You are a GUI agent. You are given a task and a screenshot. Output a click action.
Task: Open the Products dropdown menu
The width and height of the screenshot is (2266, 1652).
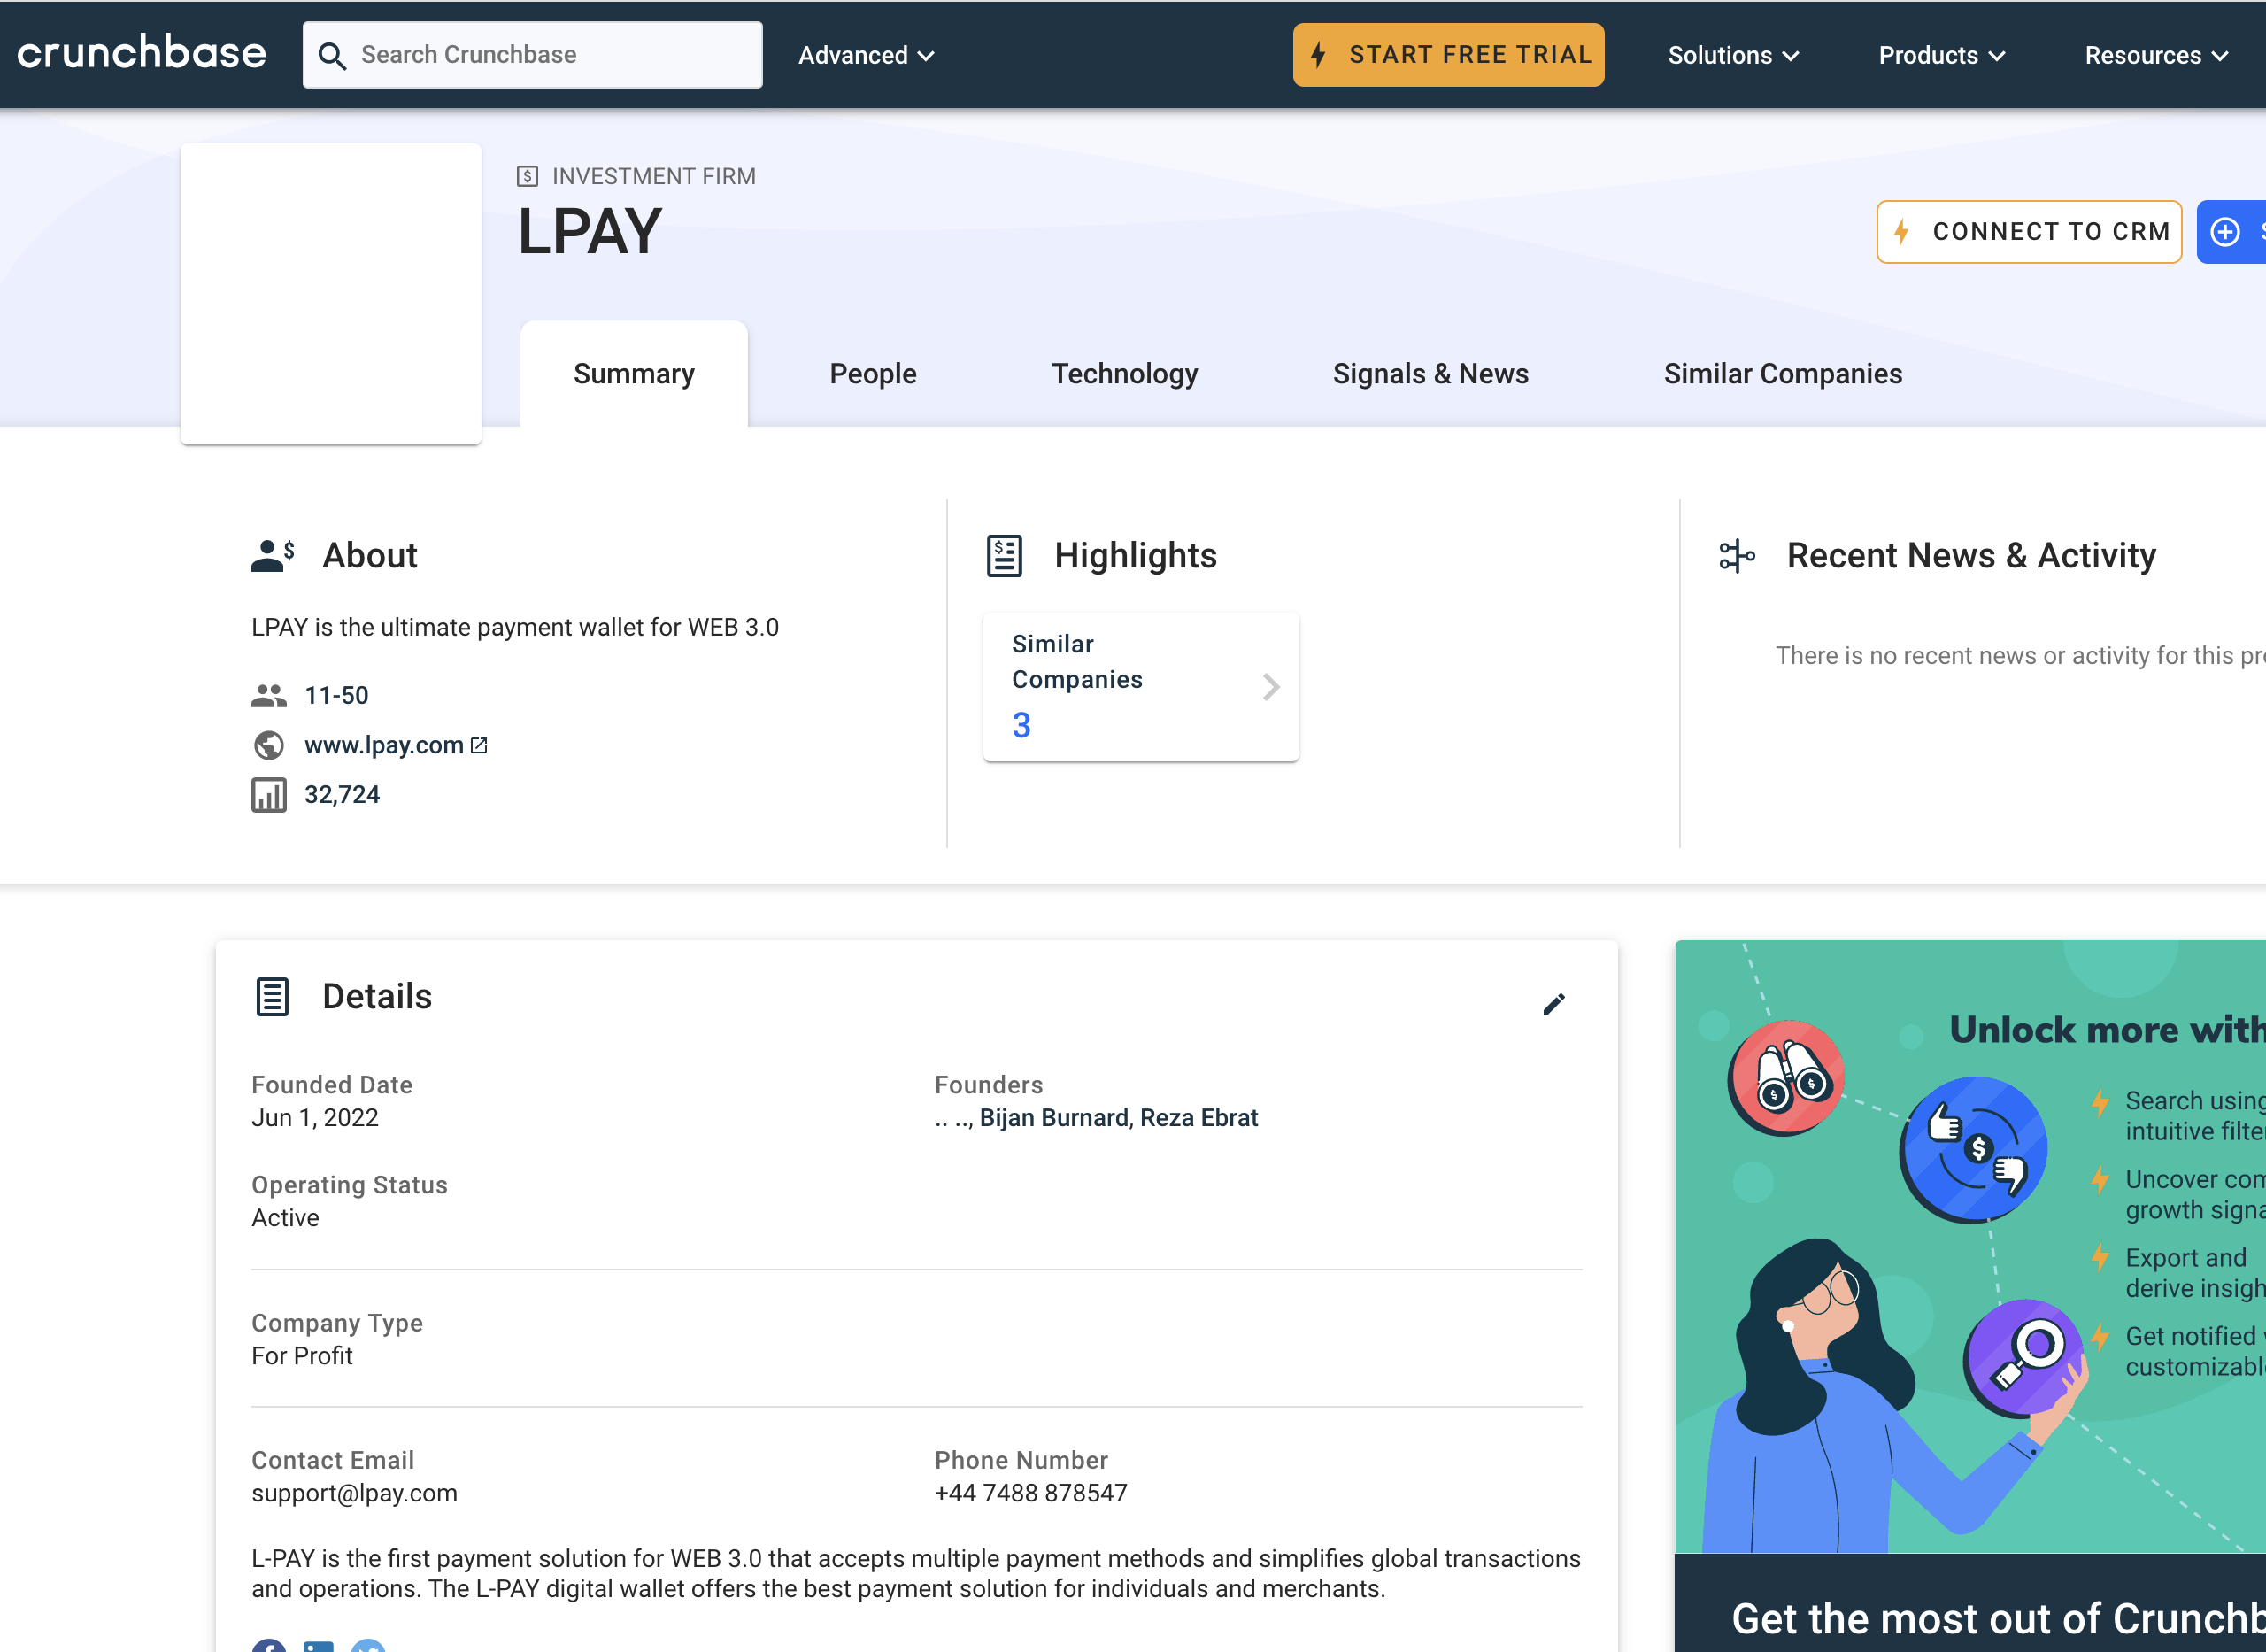point(1941,55)
